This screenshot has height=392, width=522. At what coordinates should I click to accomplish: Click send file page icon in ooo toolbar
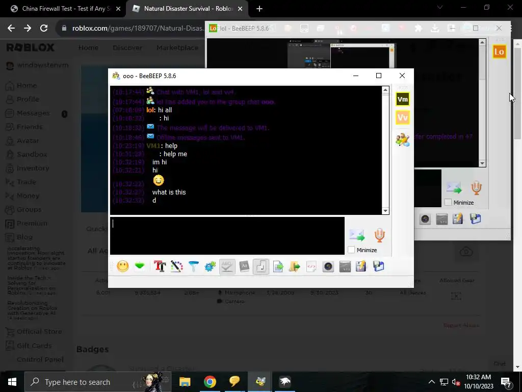[x=278, y=266]
